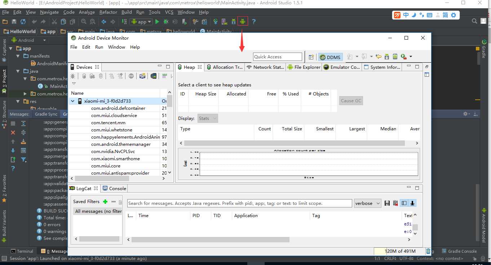Toggle display of saved filters view
This screenshot has height=265, width=491.
[x=404, y=203]
